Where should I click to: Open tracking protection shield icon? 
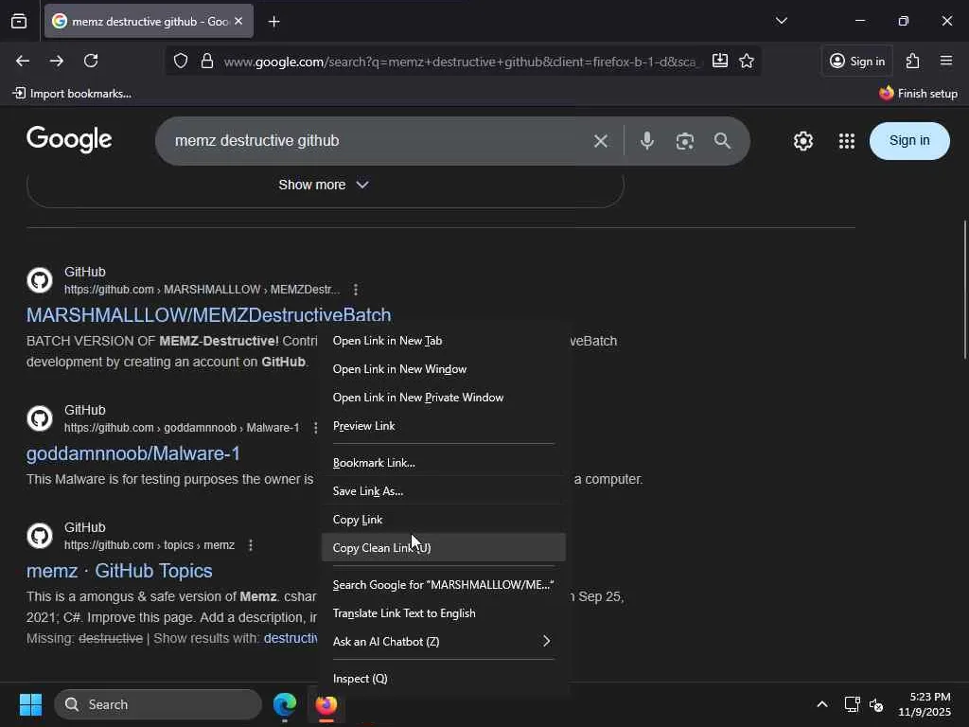(x=181, y=61)
